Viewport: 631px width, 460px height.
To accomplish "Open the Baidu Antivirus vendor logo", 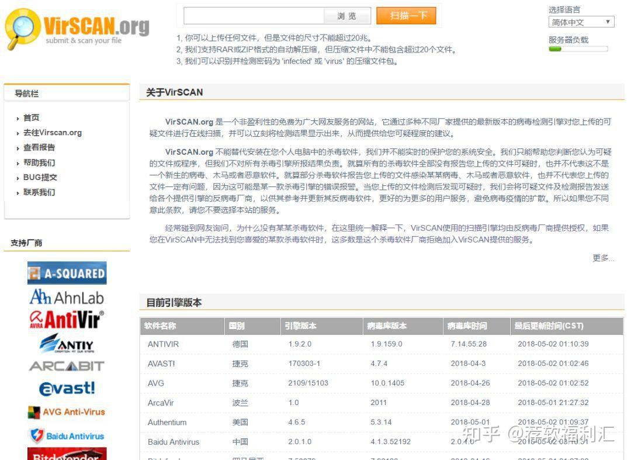I will 67,436.
